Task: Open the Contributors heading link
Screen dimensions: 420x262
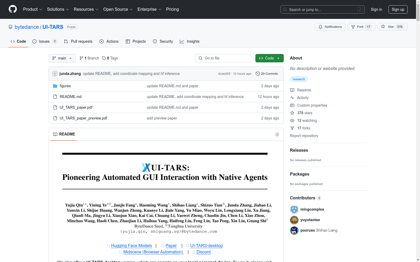Action: tap(306, 198)
